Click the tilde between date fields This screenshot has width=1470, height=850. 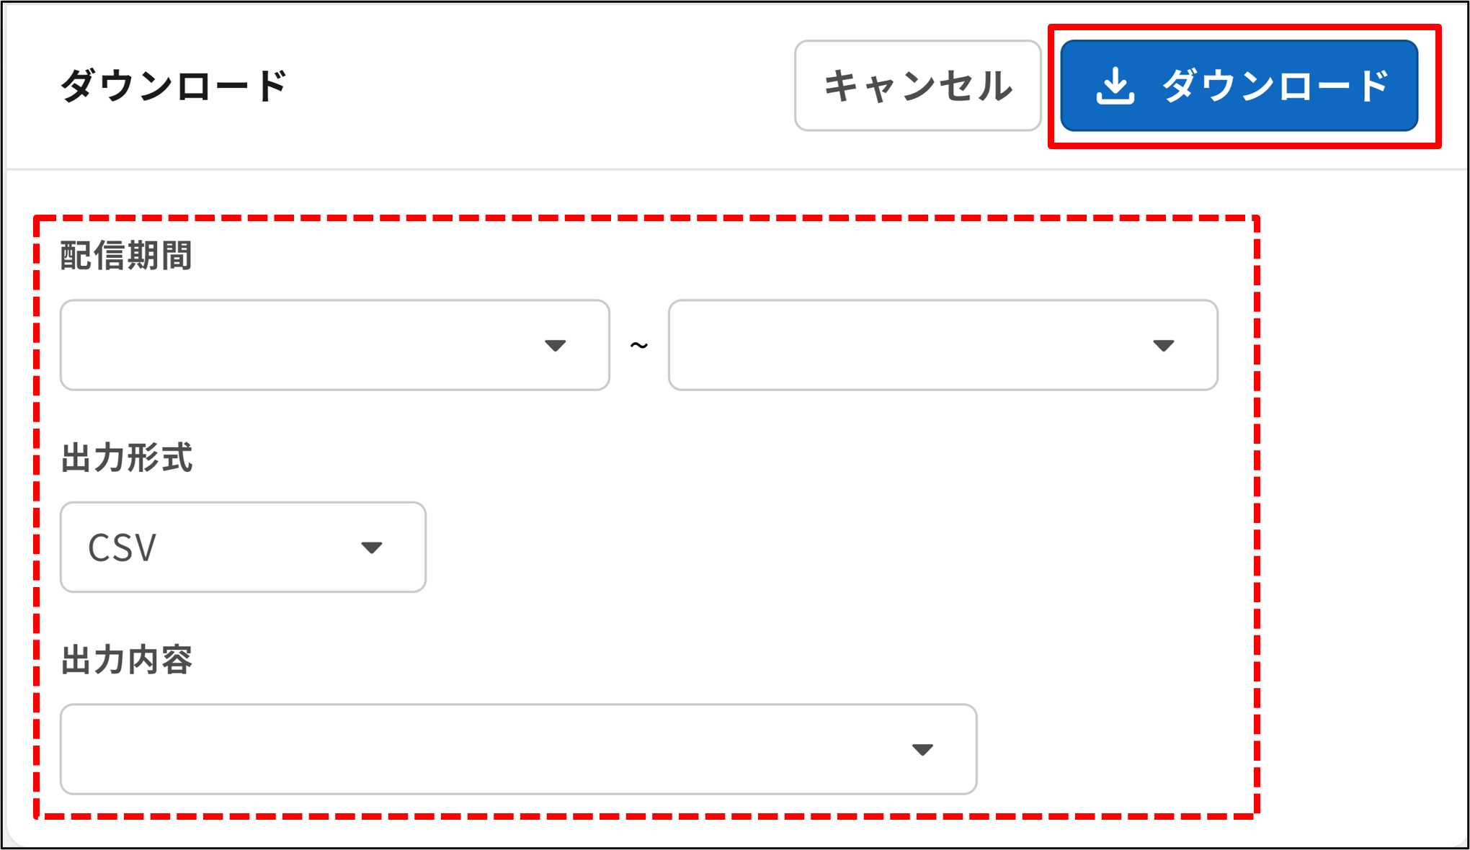(638, 346)
